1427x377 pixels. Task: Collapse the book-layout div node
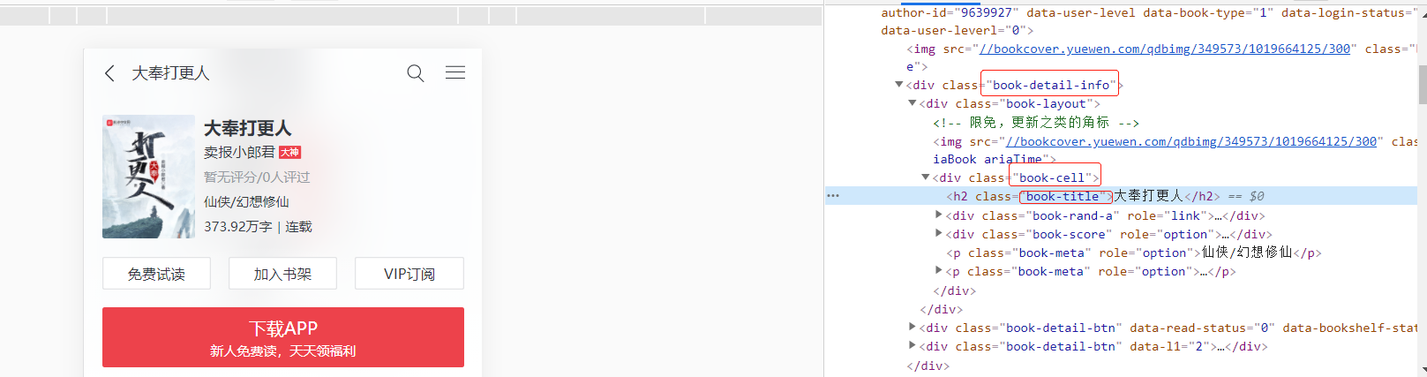pos(913,103)
